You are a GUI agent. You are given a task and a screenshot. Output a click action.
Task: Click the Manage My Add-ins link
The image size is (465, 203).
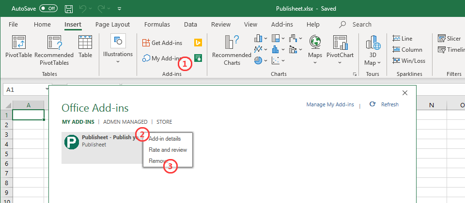click(x=330, y=104)
